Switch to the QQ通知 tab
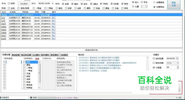Image resolution: width=185 pixels, height=100 pixels. click(x=36, y=55)
